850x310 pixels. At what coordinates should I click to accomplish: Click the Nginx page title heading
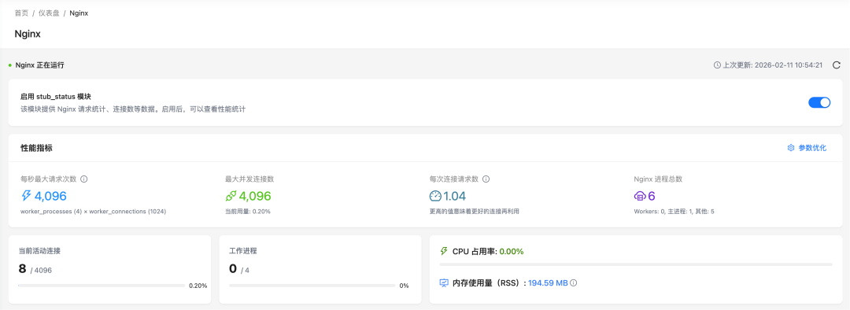click(28, 34)
